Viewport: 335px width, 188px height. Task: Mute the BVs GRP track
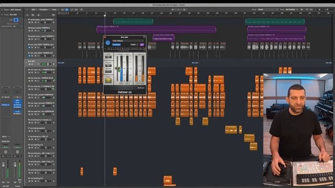pos(29,64)
